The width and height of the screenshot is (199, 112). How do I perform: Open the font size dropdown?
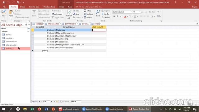click(x=140, y=12)
